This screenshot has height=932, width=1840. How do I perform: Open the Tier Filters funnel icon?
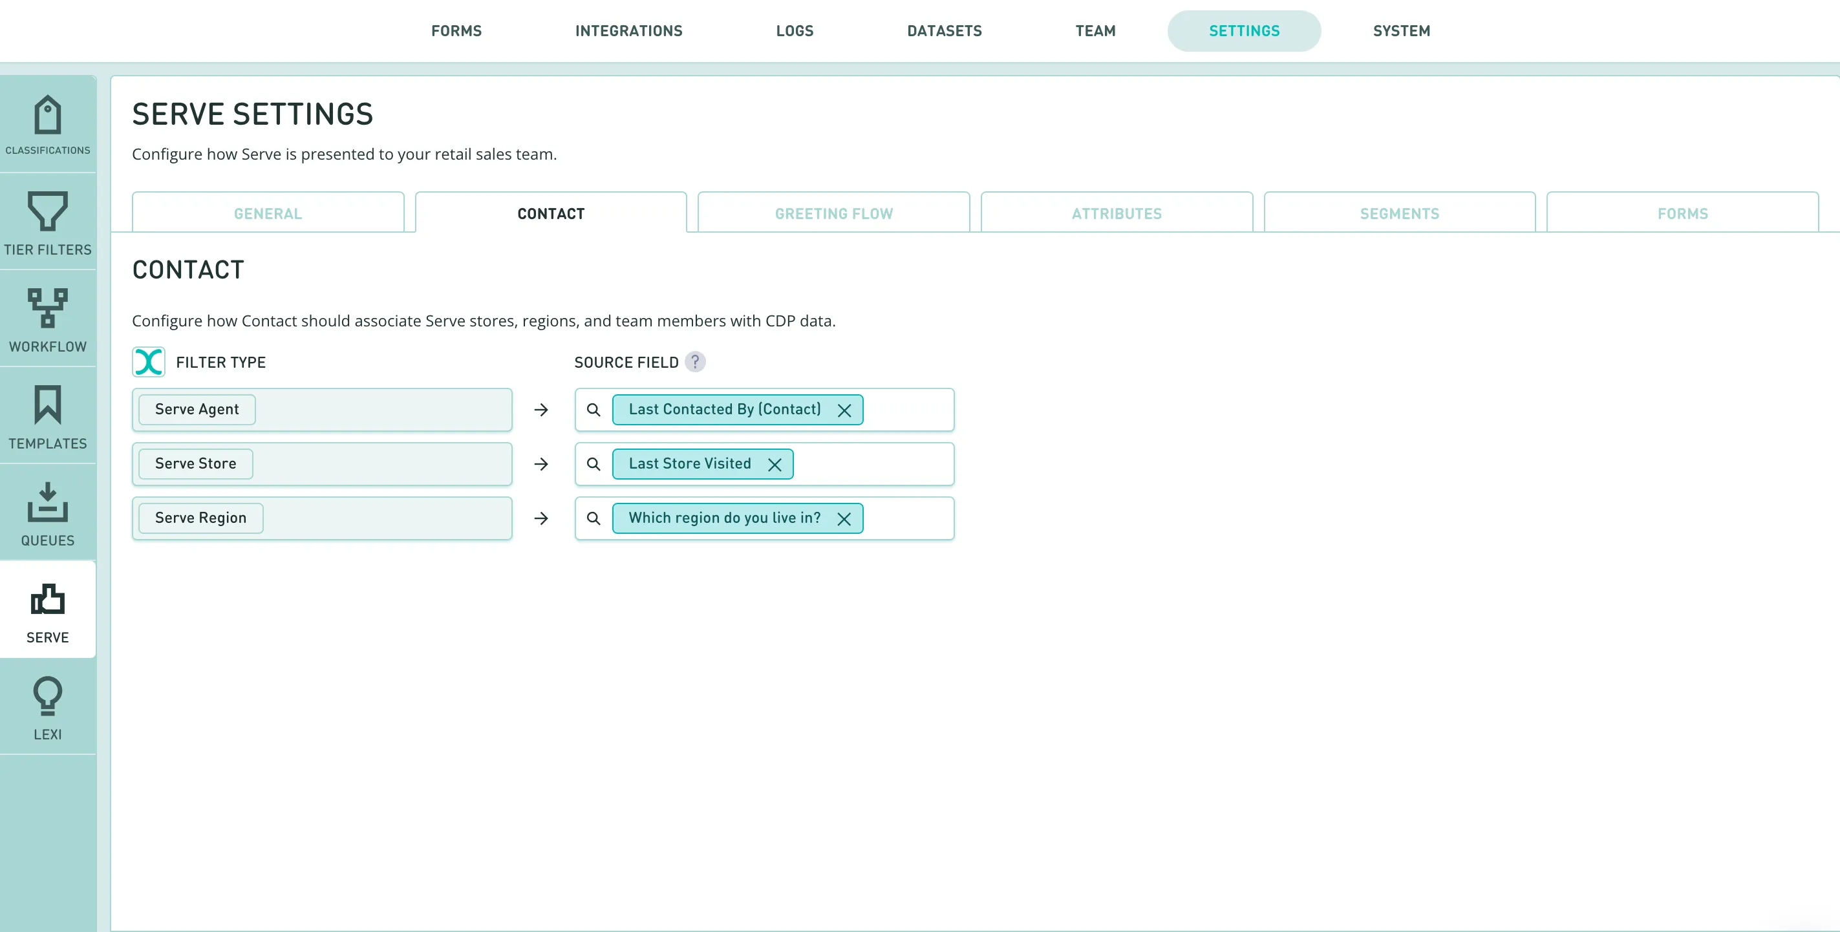coord(47,211)
